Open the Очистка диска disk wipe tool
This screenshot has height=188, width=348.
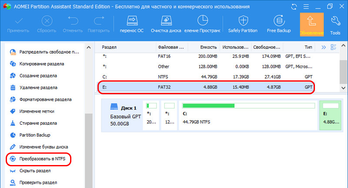click(166, 24)
